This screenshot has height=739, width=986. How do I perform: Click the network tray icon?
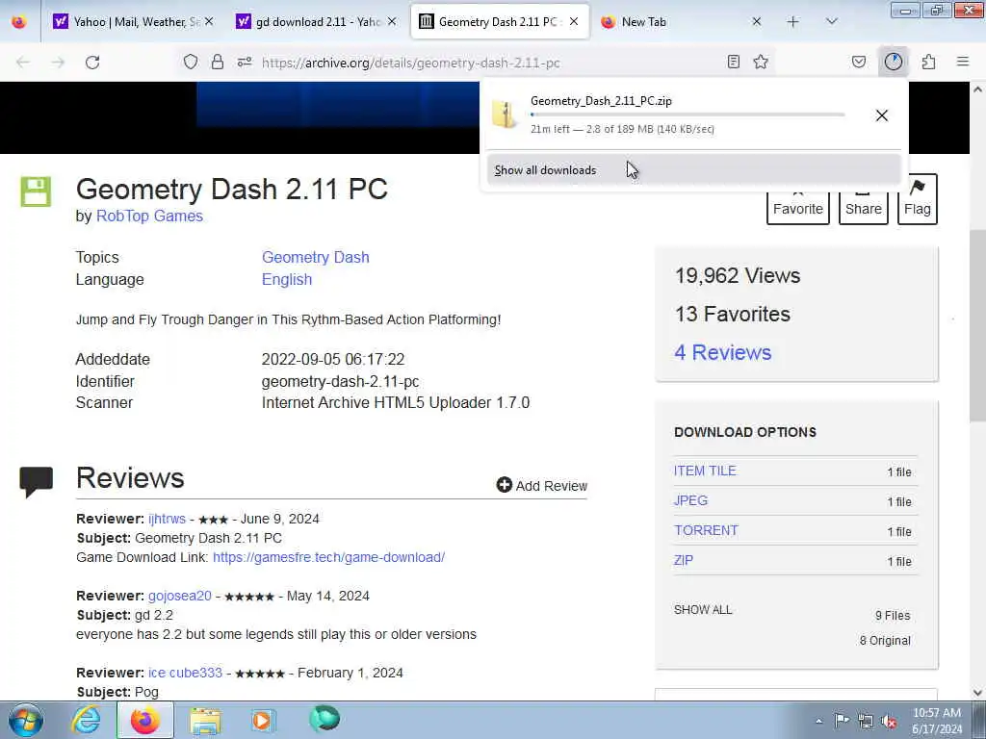tap(866, 721)
